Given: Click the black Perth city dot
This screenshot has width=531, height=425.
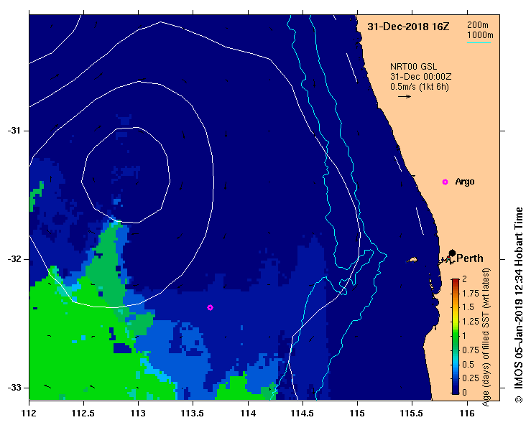Looking at the screenshot, I should click(452, 253).
